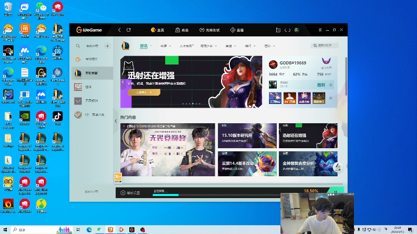Screen dimensions: 417x234
Task: Select the NVIDIA desktop icon
Action: click(x=24, y=118)
